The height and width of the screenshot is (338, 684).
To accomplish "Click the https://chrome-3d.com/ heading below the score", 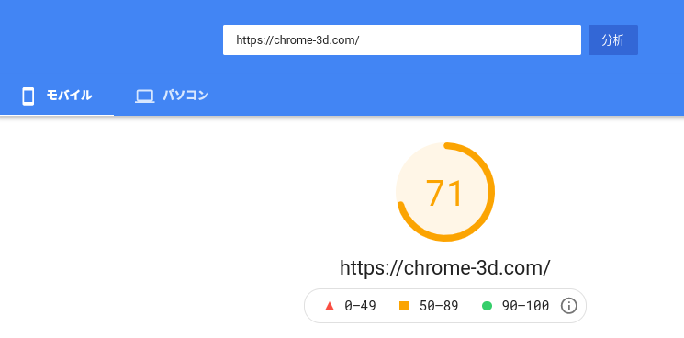I will pos(445,268).
